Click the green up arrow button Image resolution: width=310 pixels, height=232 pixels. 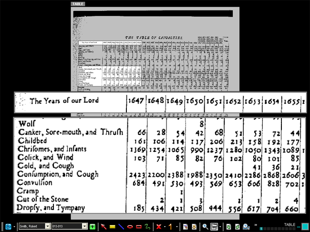(93, 226)
